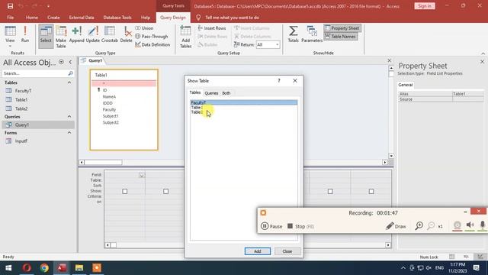
Task: Select the Subject1 field in Table1
Action: pyautogui.click(x=111, y=116)
